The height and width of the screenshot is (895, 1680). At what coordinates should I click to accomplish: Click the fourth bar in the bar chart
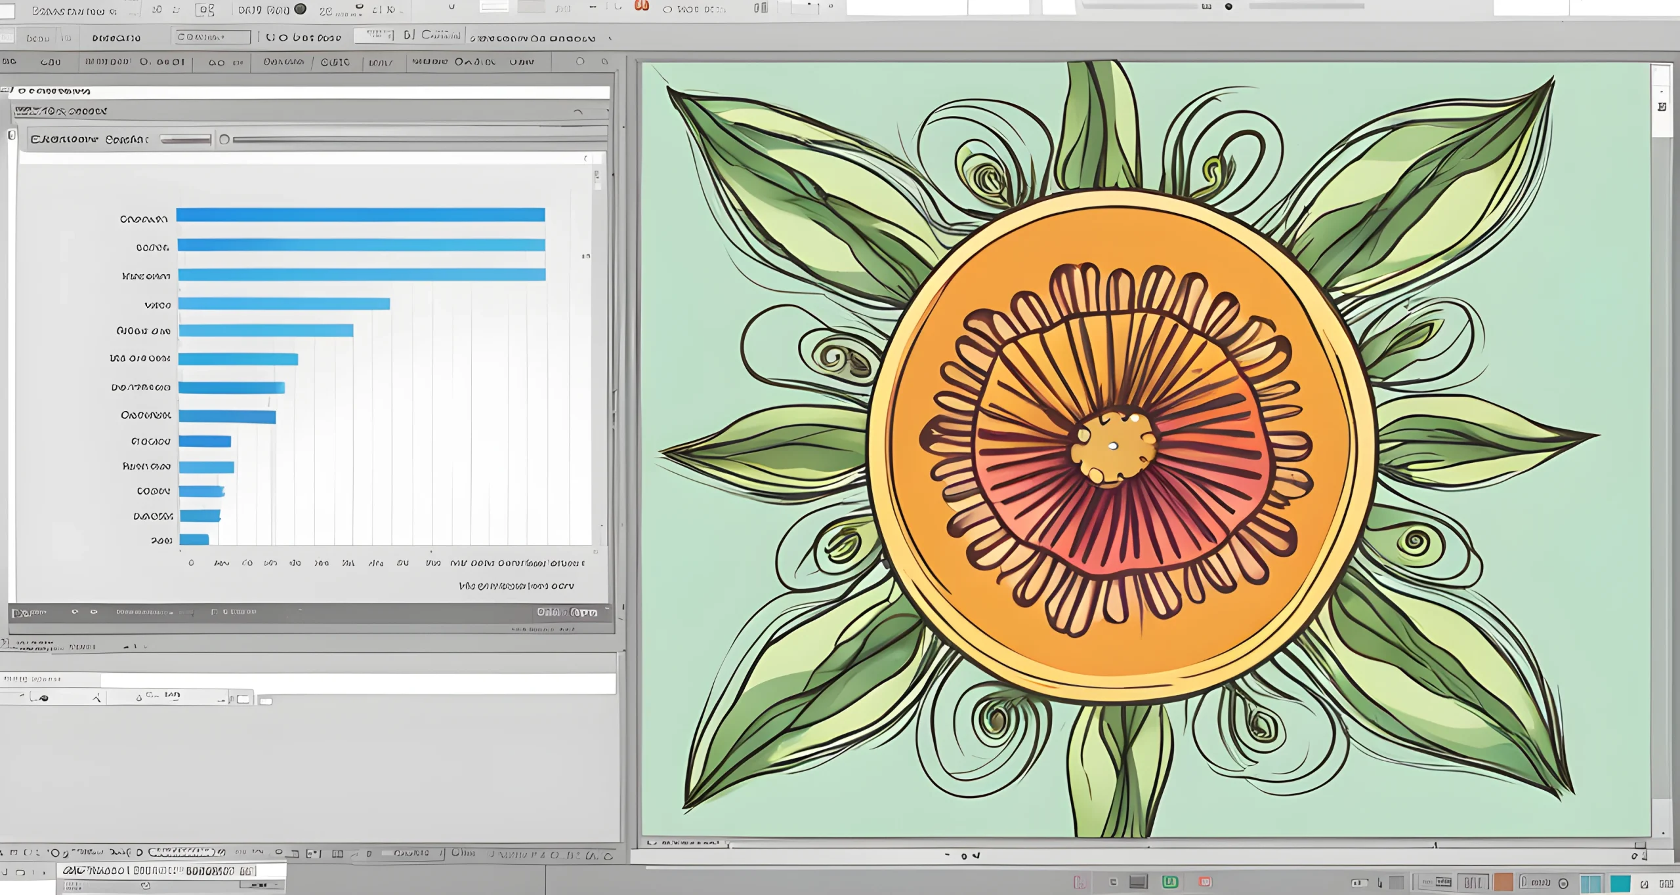pos(284,304)
